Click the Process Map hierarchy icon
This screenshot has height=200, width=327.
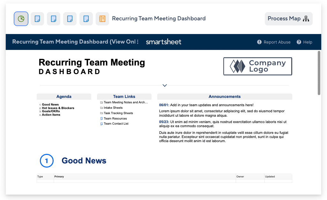[306, 19]
